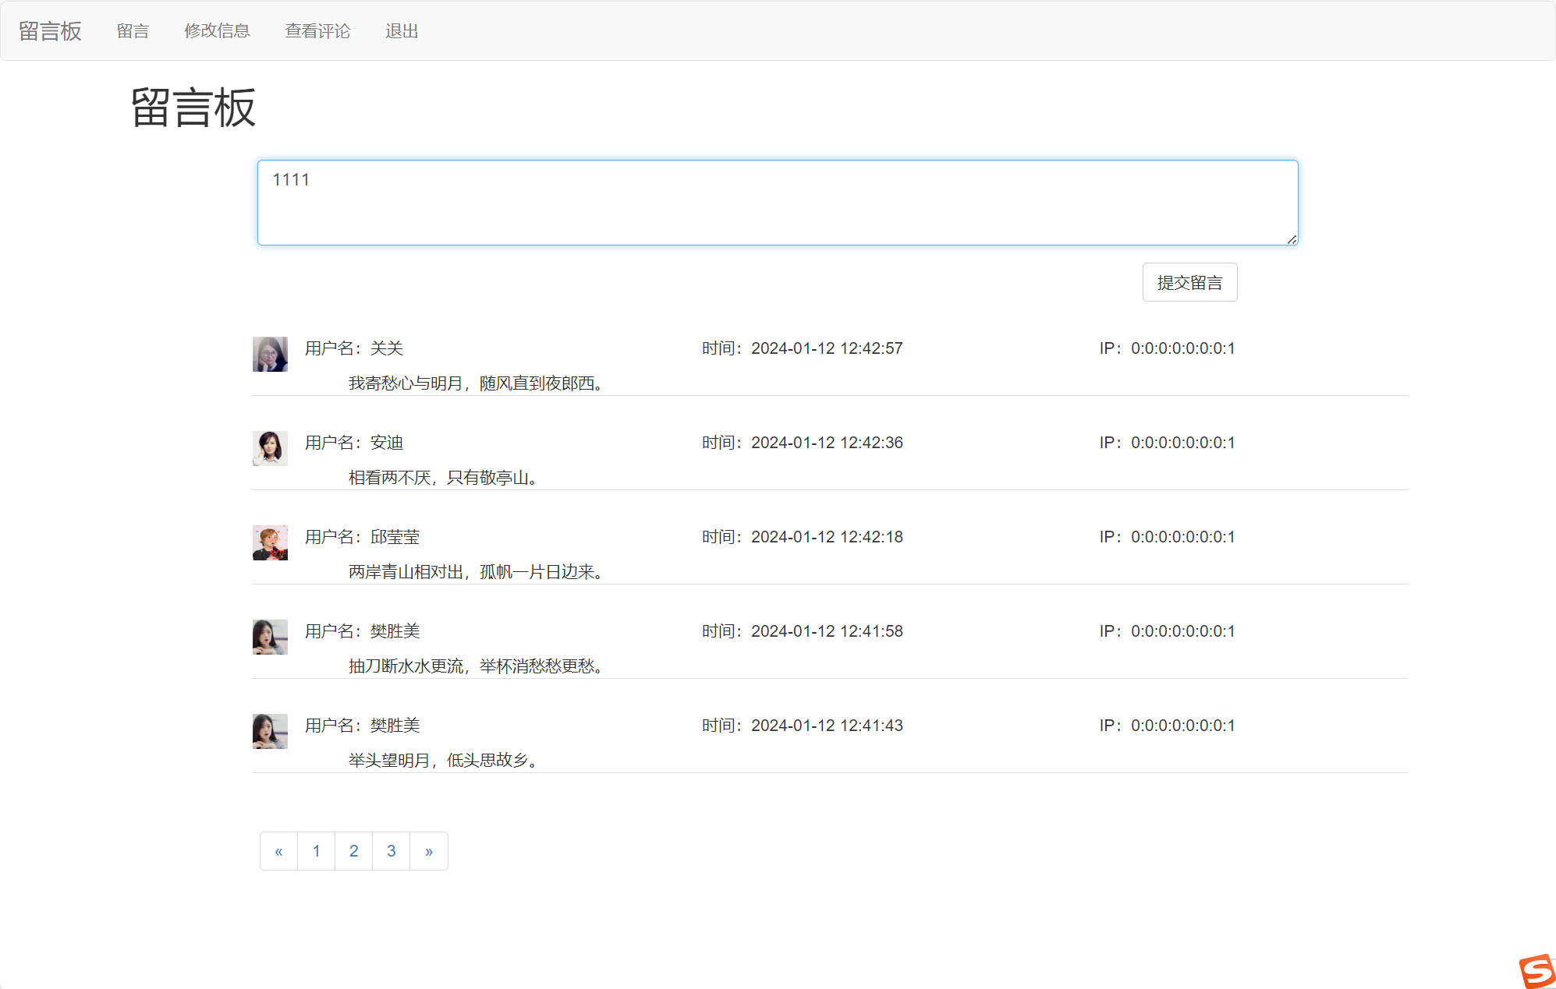The width and height of the screenshot is (1556, 989).
Task: Click 樊胜美's avatar on the 12:41:43 message
Action: point(270,731)
